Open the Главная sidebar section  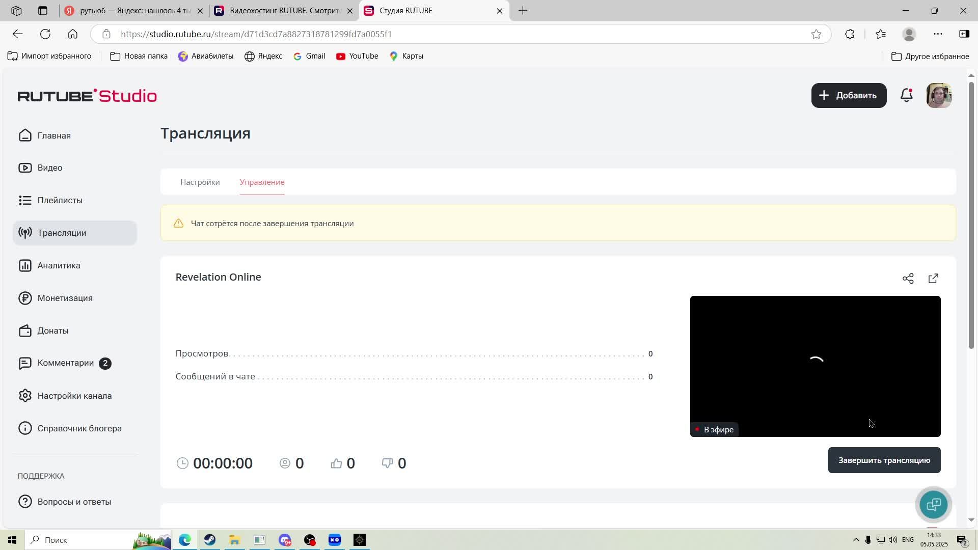click(75, 135)
